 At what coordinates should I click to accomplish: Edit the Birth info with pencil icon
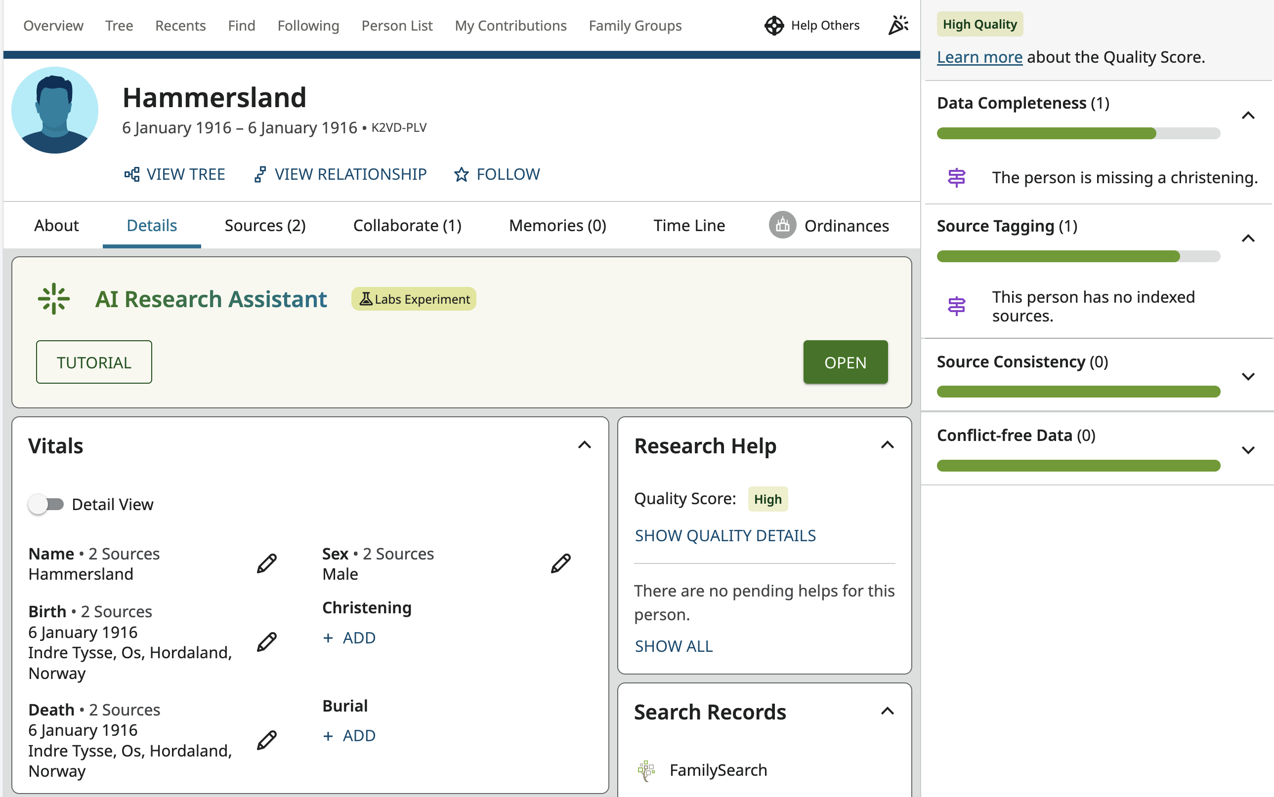266,642
